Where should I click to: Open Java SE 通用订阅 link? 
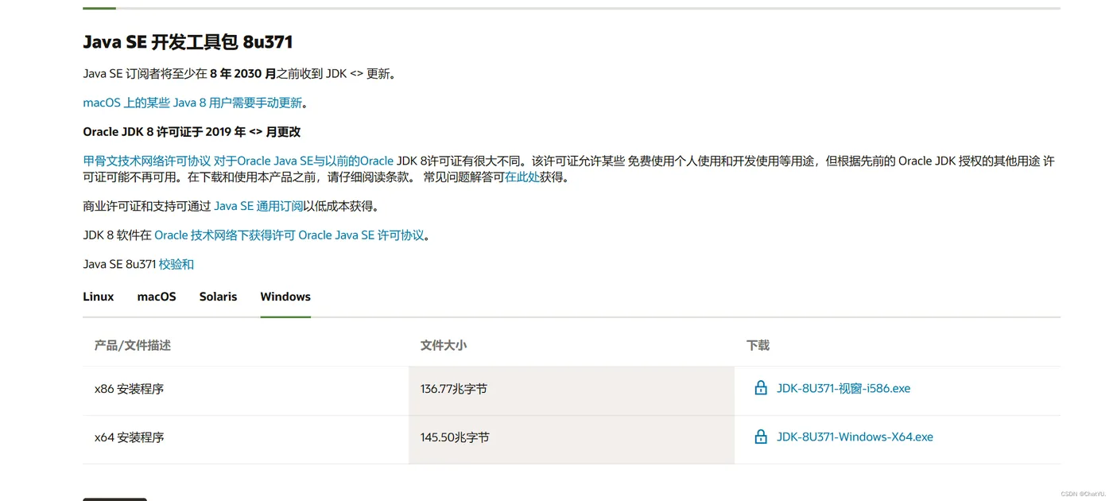pos(258,206)
